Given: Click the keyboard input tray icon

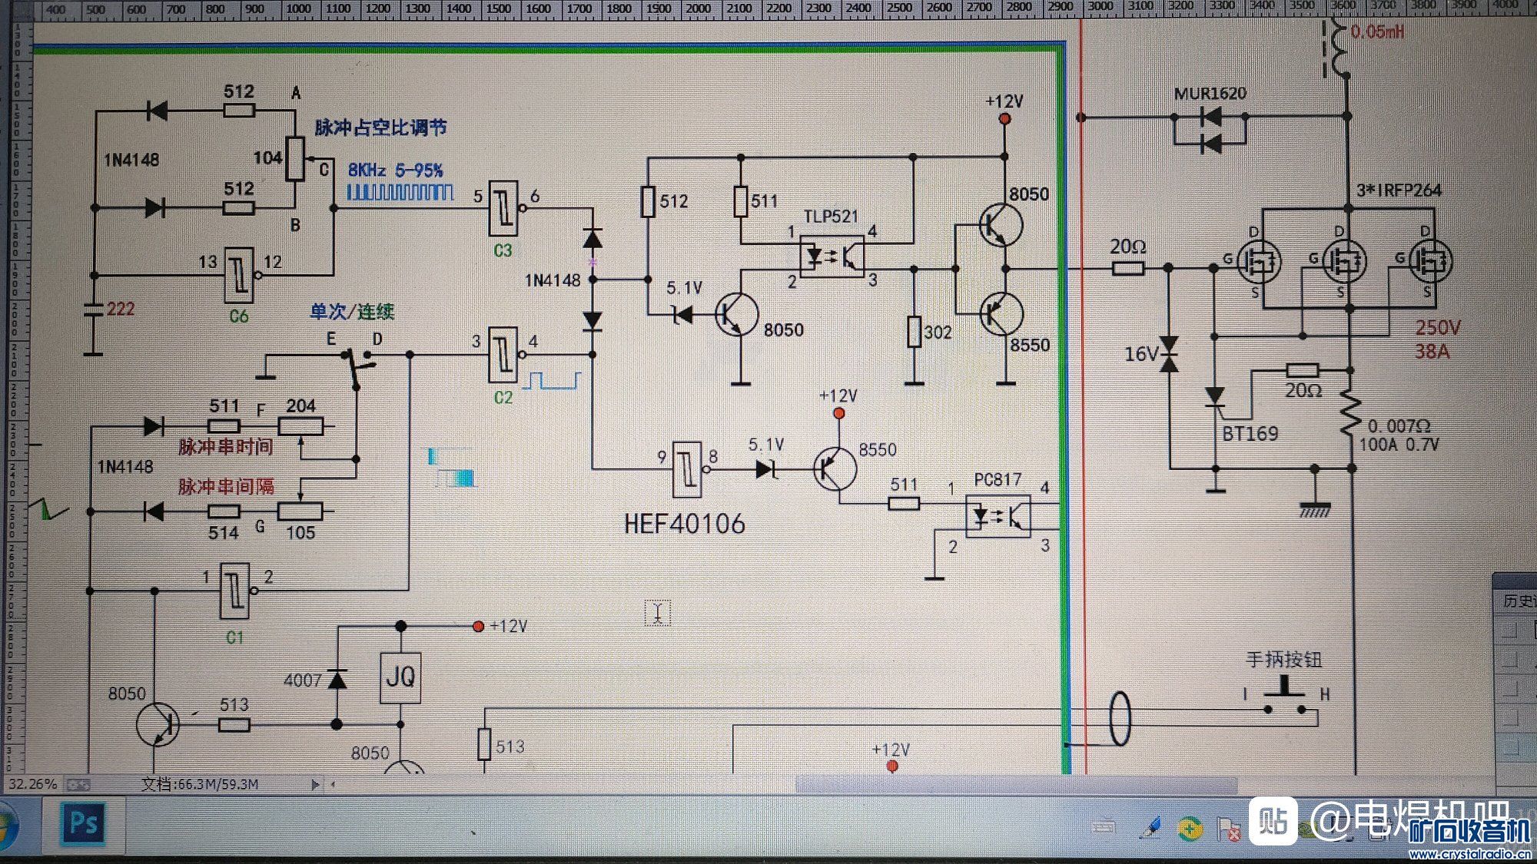Looking at the screenshot, I should 1104,826.
